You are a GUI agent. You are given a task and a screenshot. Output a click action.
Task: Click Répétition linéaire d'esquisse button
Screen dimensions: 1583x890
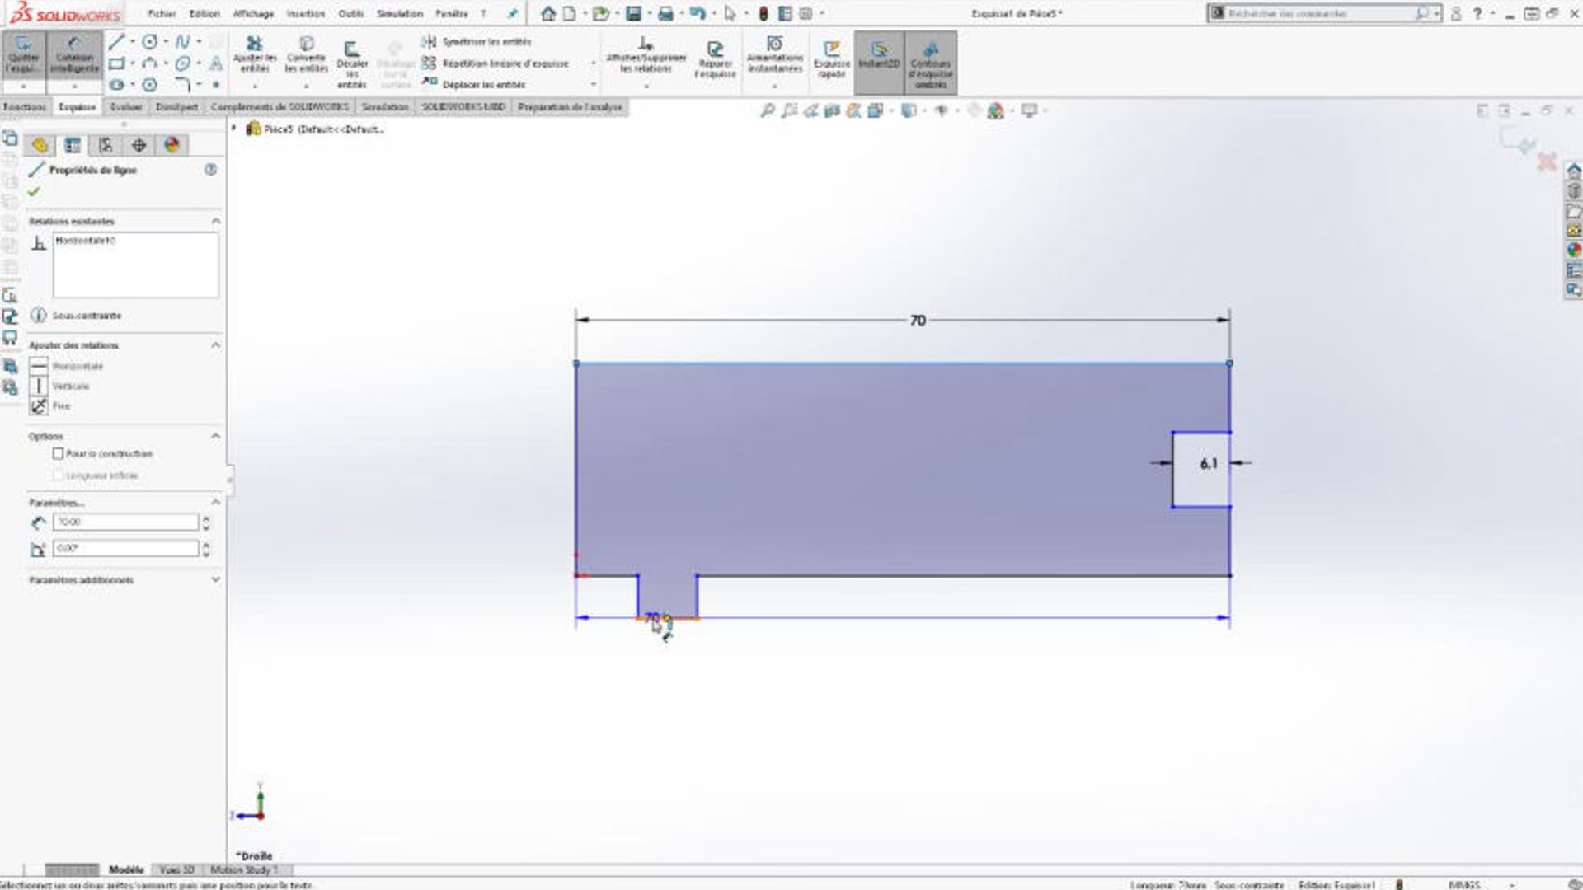tap(496, 63)
